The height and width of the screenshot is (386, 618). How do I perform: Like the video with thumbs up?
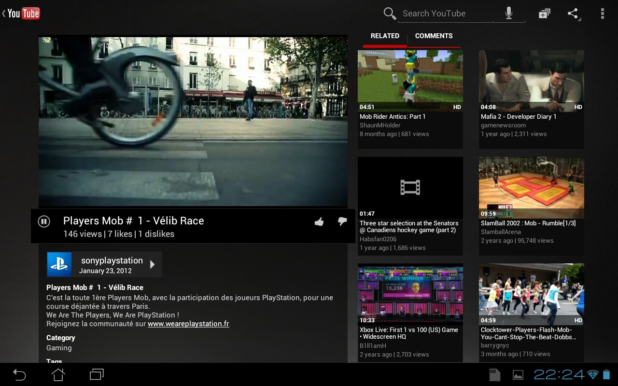click(x=319, y=221)
